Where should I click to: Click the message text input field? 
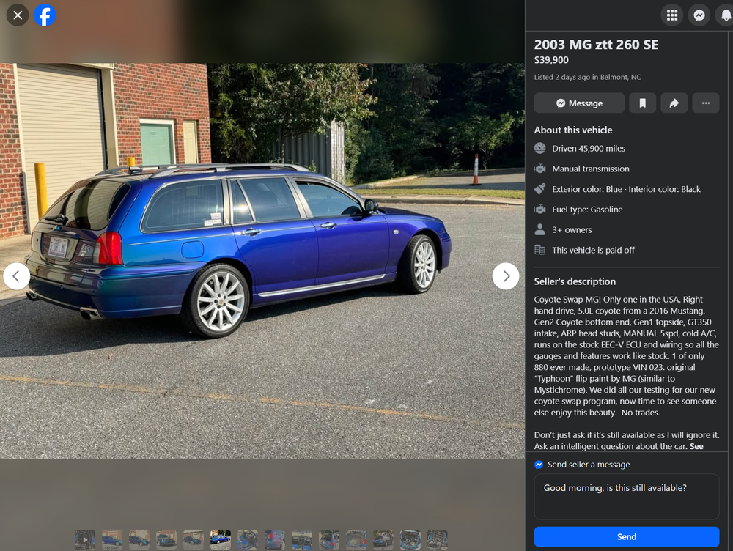click(627, 497)
